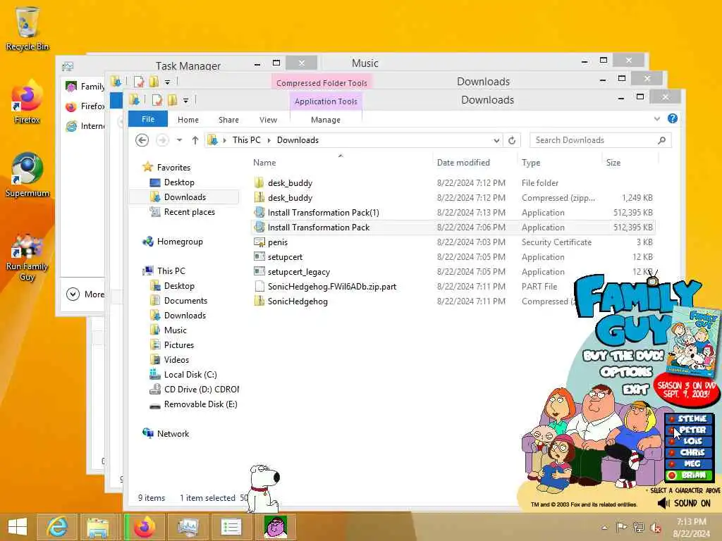Image resolution: width=722 pixels, height=541 pixels.
Task: Open the Firefox desktop shortcut
Action: [27, 102]
